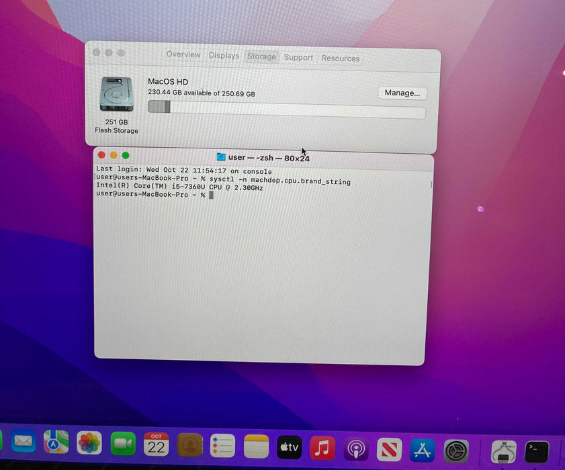This screenshot has width=565, height=470.
Task: Launch Maps from the dock
Action: click(56, 442)
